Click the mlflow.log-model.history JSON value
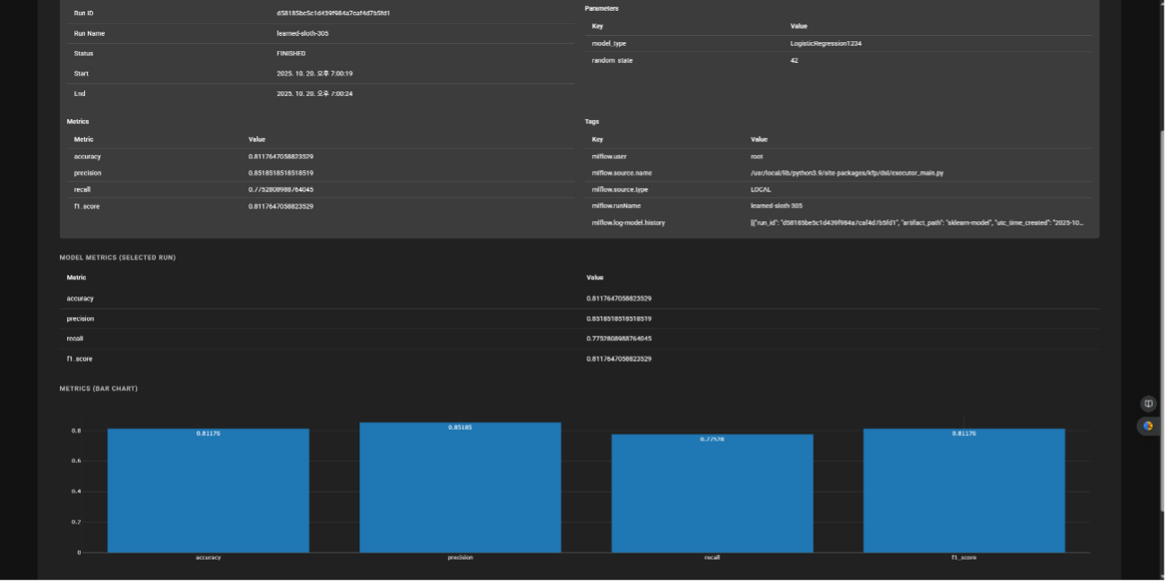The height and width of the screenshot is (582, 1168). 917,222
